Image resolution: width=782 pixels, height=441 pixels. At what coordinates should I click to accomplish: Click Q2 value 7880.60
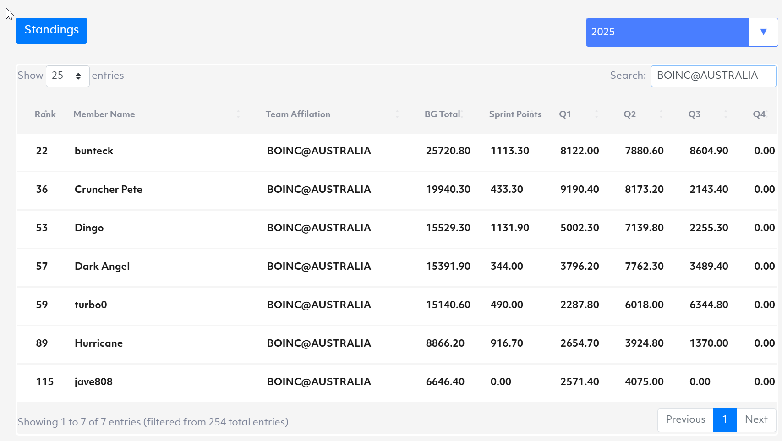(x=644, y=151)
